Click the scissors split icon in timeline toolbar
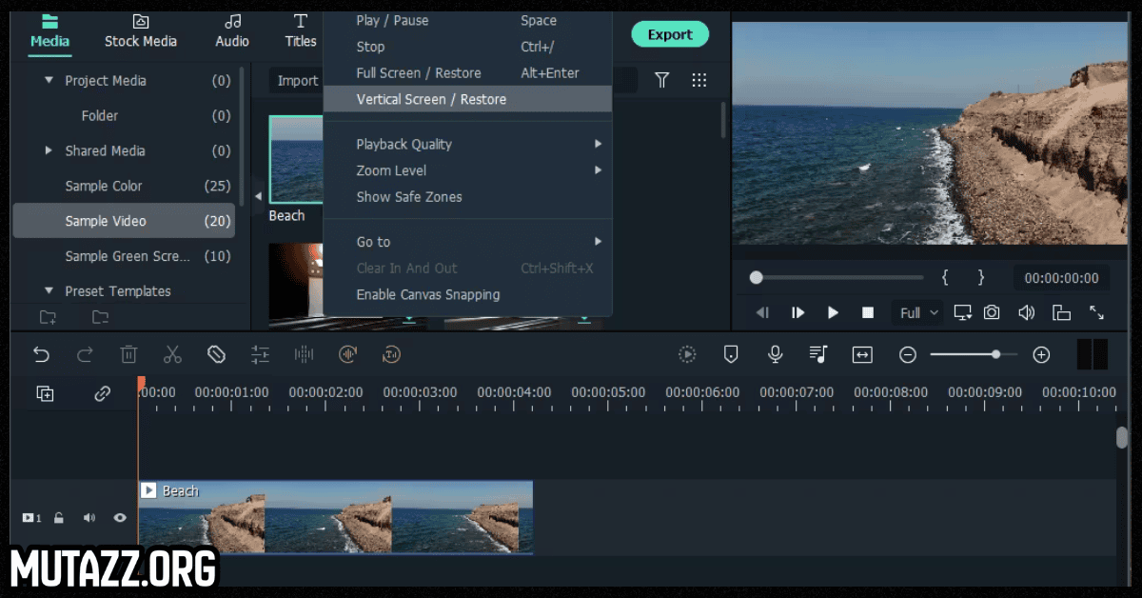 [x=172, y=355]
